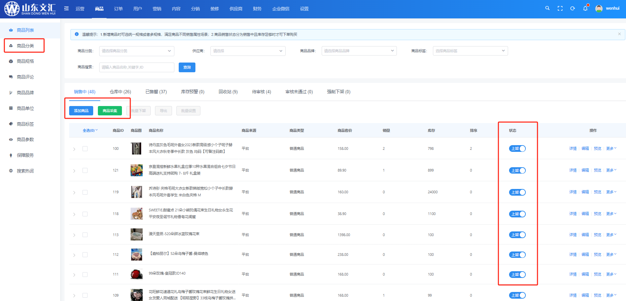This screenshot has width=626, height=301.
Task: Click the 导出 button
Action: 163,111
